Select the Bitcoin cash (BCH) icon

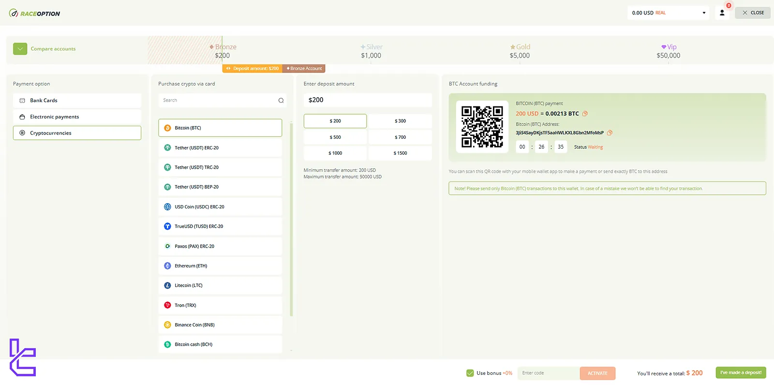[x=167, y=344]
